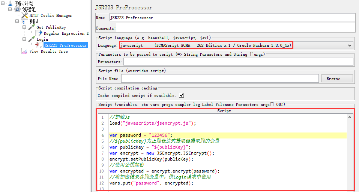Collapse the Get PublicKey node
359x192 pixels.
click(24, 27)
